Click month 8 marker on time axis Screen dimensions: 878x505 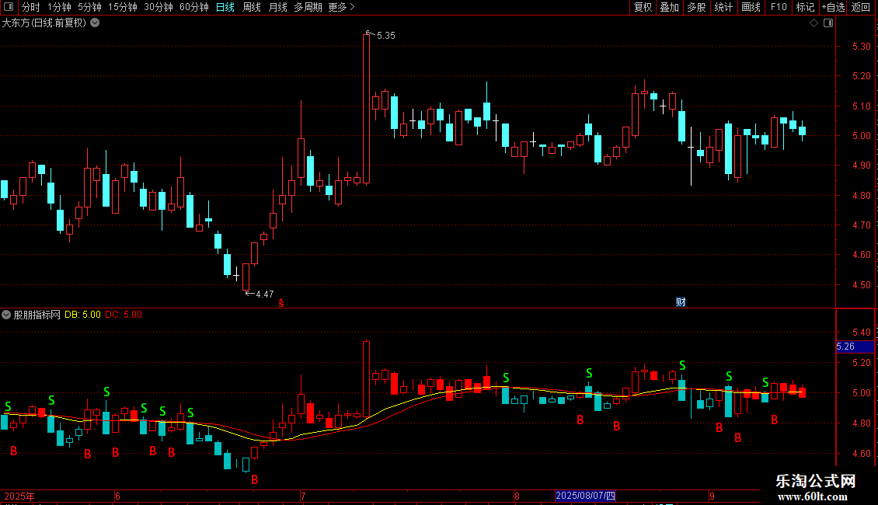coord(517,496)
